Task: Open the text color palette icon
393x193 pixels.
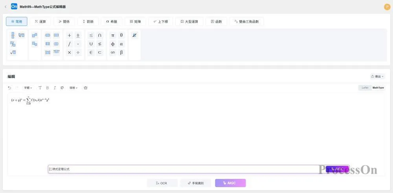Action: coord(62,88)
